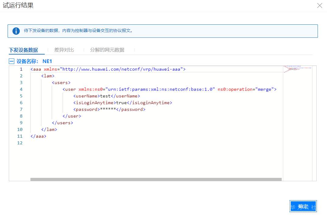This screenshot has width=327, height=215.
Task: Open the 分解的网元数据 tab
Action: pyautogui.click(x=107, y=50)
